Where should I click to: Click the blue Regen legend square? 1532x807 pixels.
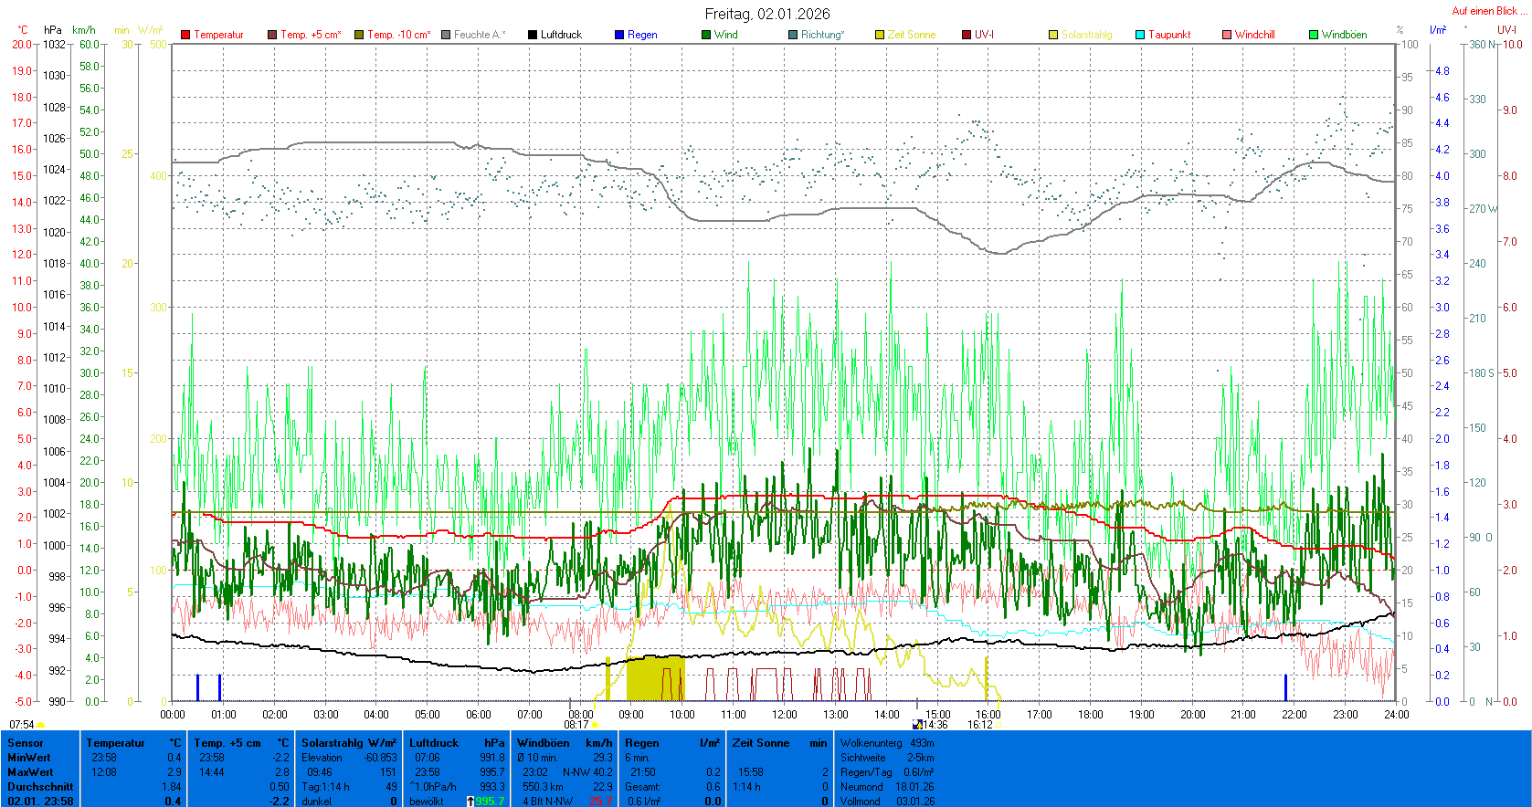point(619,35)
